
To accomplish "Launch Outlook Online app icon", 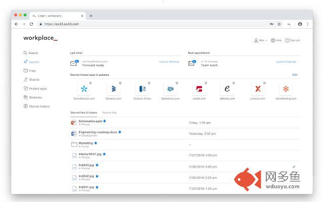I will coord(142,89).
